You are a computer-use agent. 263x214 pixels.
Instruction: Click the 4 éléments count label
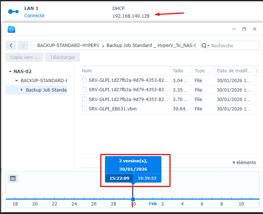pyautogui.click(x=244, y=163)
